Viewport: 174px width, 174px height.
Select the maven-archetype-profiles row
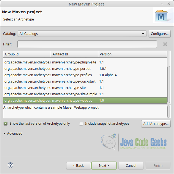(85, 75)
